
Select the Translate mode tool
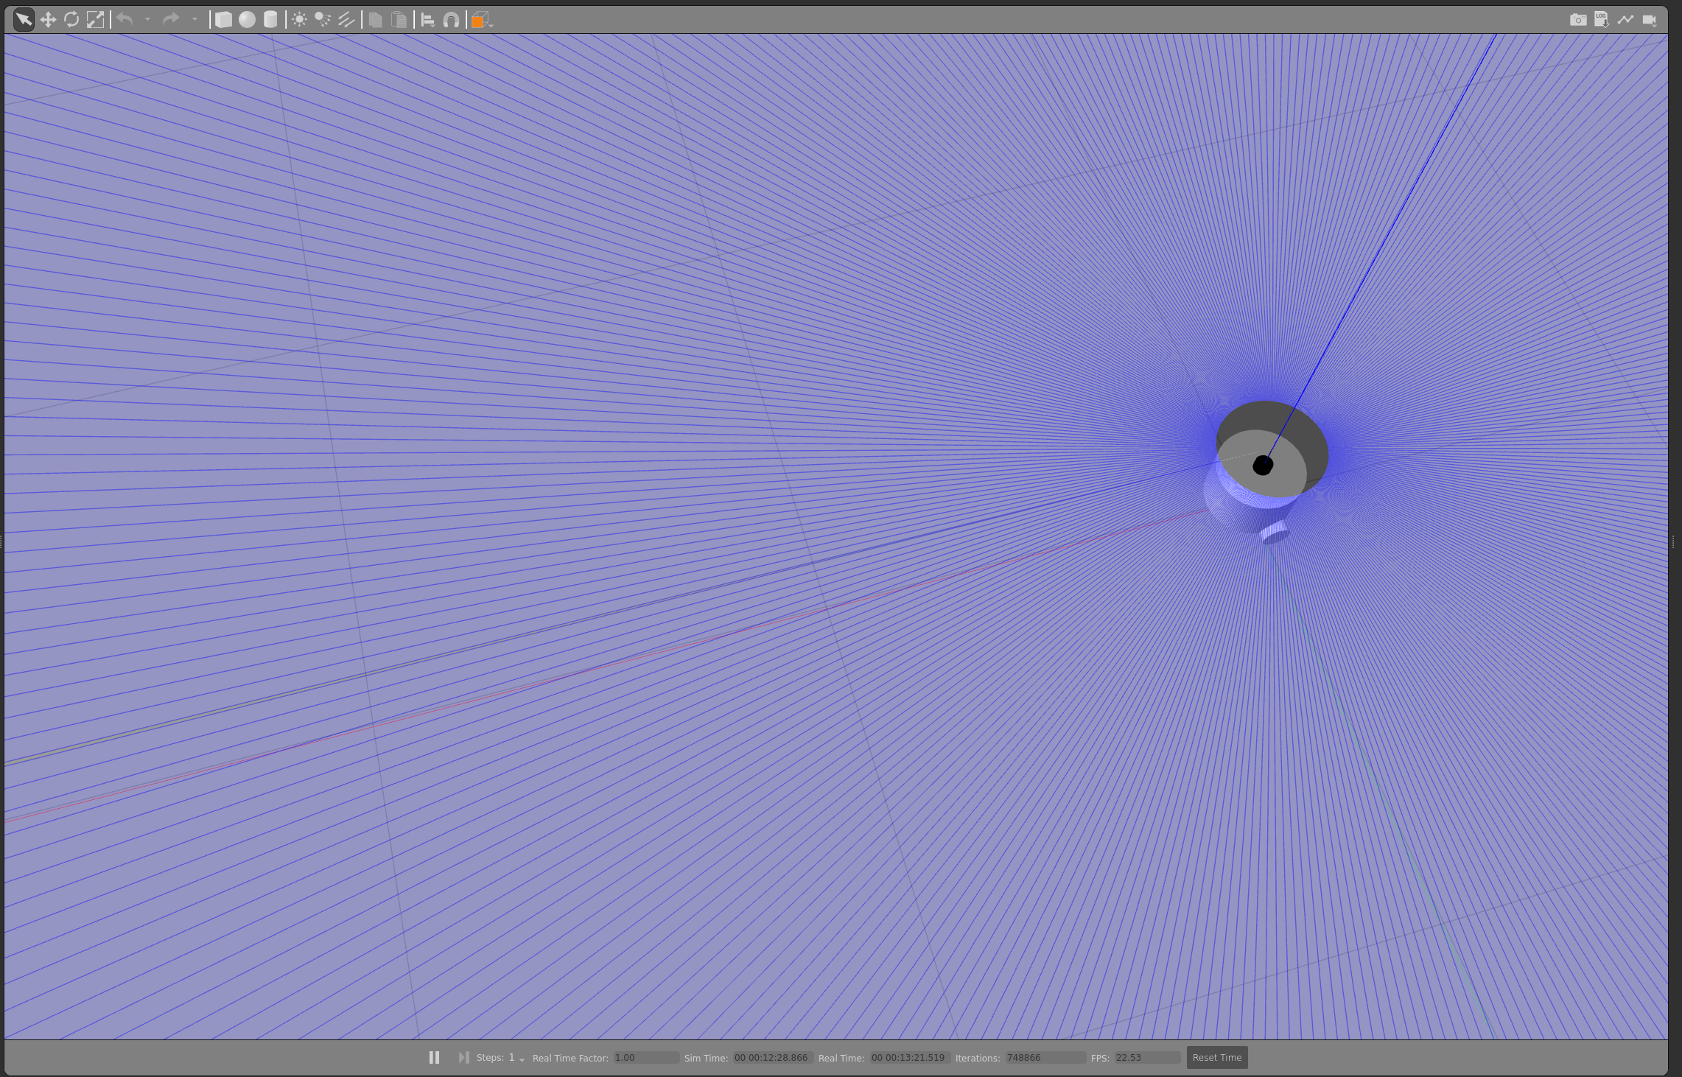point(48,20)
